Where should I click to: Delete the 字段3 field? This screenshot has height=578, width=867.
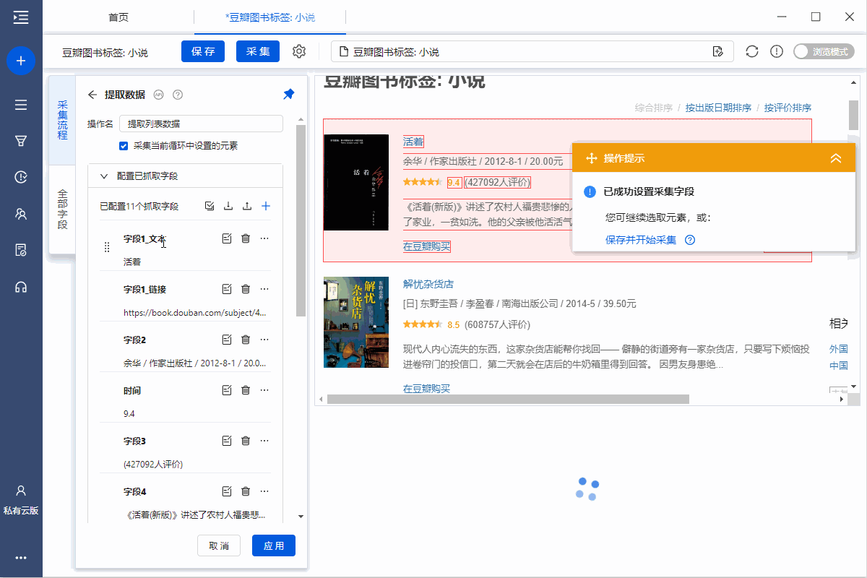point(246,441)
